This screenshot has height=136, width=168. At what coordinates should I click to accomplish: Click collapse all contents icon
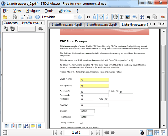[x=12, y=29]
